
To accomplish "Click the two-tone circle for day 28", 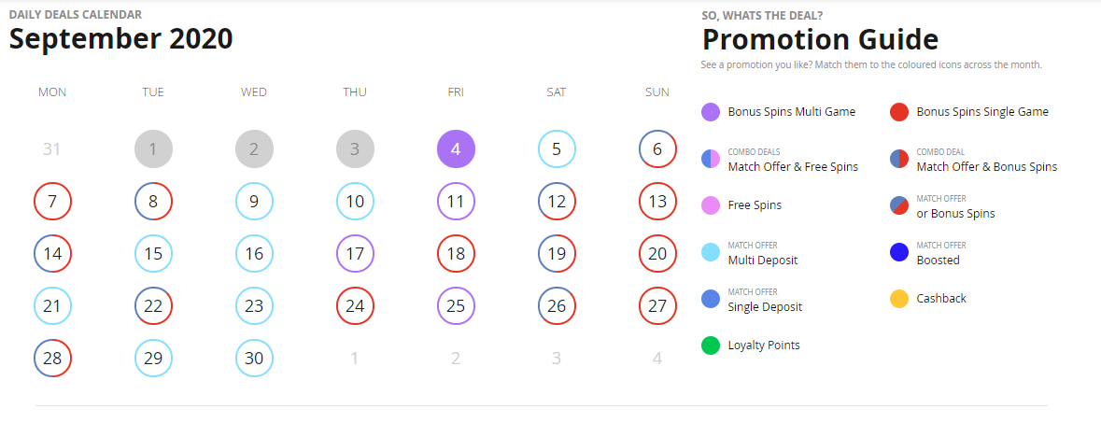I will pos(52,359).
